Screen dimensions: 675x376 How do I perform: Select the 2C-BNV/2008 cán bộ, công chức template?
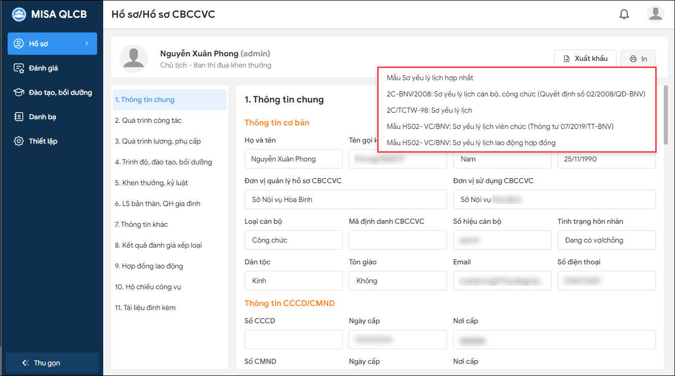tap(516, 94)
